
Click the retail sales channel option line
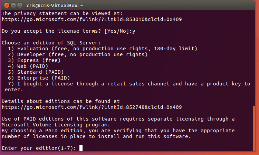pos(128,84)
